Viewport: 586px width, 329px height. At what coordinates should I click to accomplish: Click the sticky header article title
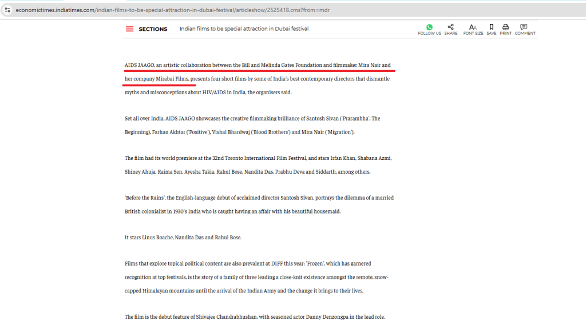click(x=244, y=29)
